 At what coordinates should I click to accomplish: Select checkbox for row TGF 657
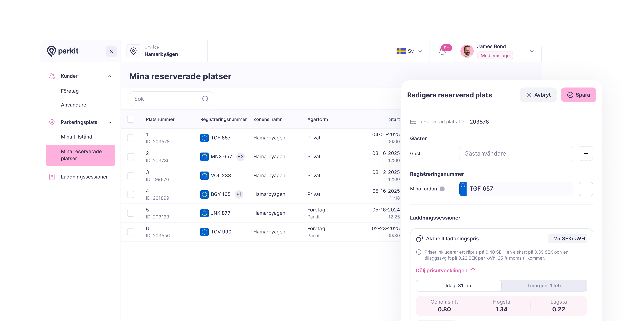tap(131, 138)
